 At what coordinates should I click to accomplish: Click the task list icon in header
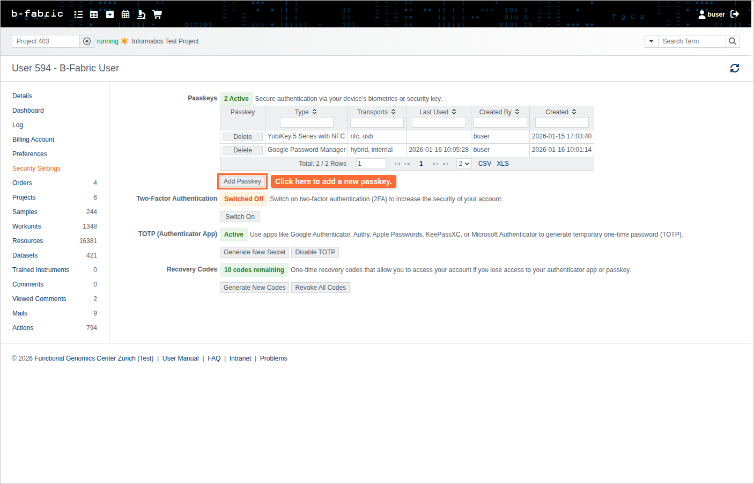78,14
